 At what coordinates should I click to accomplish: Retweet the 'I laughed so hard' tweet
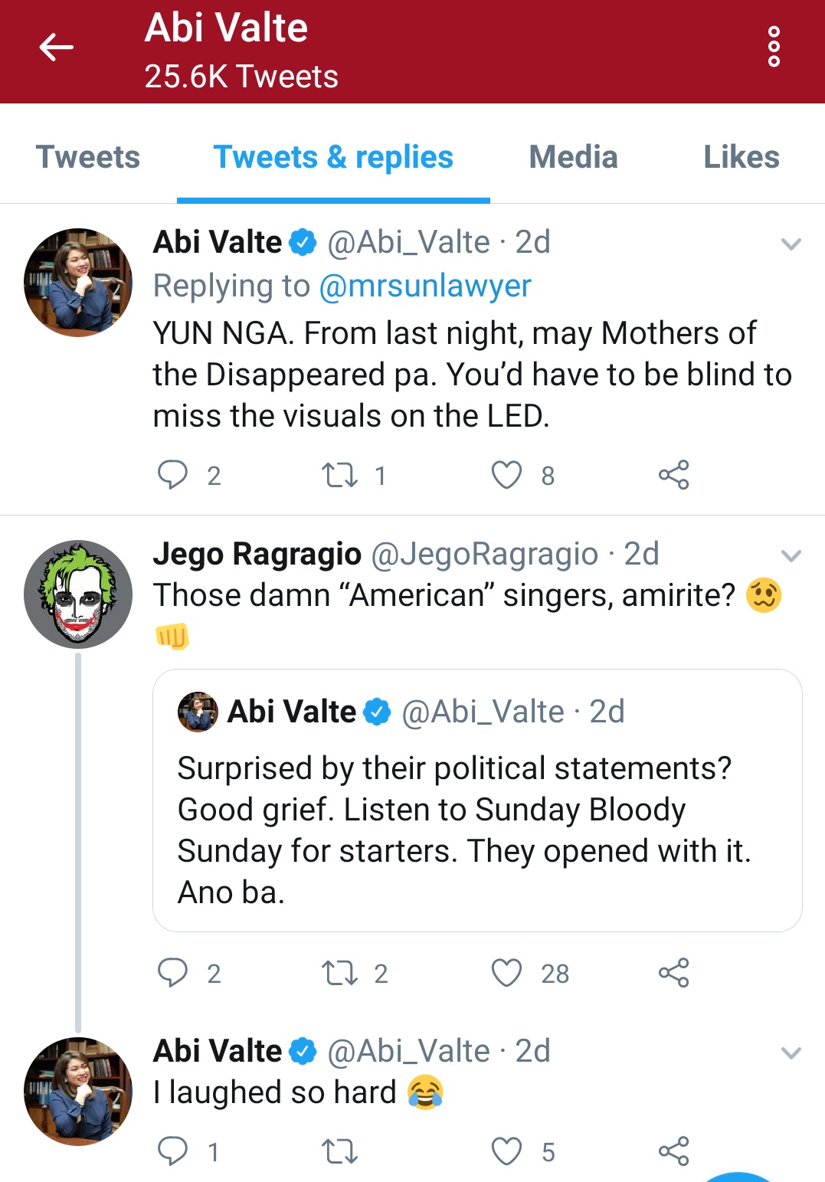pyautogui.click(x=339, y=1151)
